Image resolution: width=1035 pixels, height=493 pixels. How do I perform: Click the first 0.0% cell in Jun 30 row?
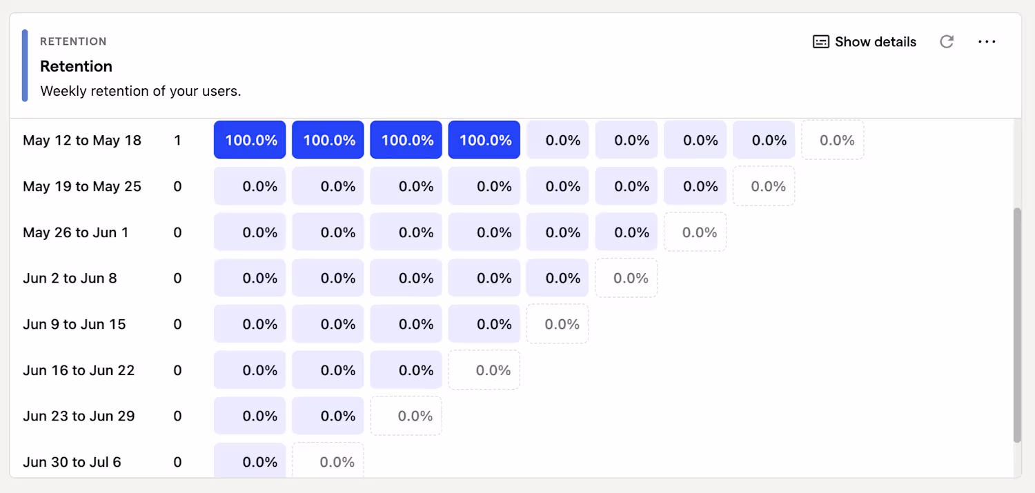pos(250,461)
